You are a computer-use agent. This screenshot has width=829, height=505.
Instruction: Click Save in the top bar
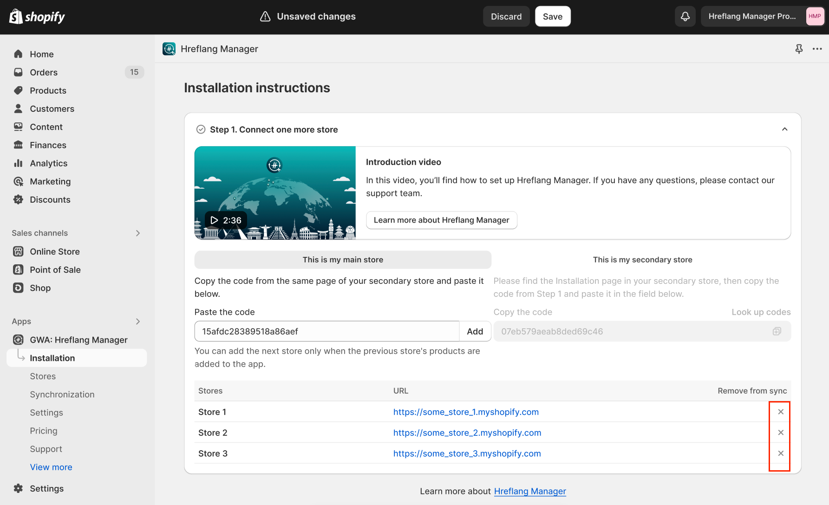(x=553, y=16)
